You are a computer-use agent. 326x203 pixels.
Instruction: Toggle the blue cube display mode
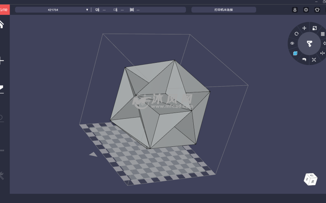295,53
